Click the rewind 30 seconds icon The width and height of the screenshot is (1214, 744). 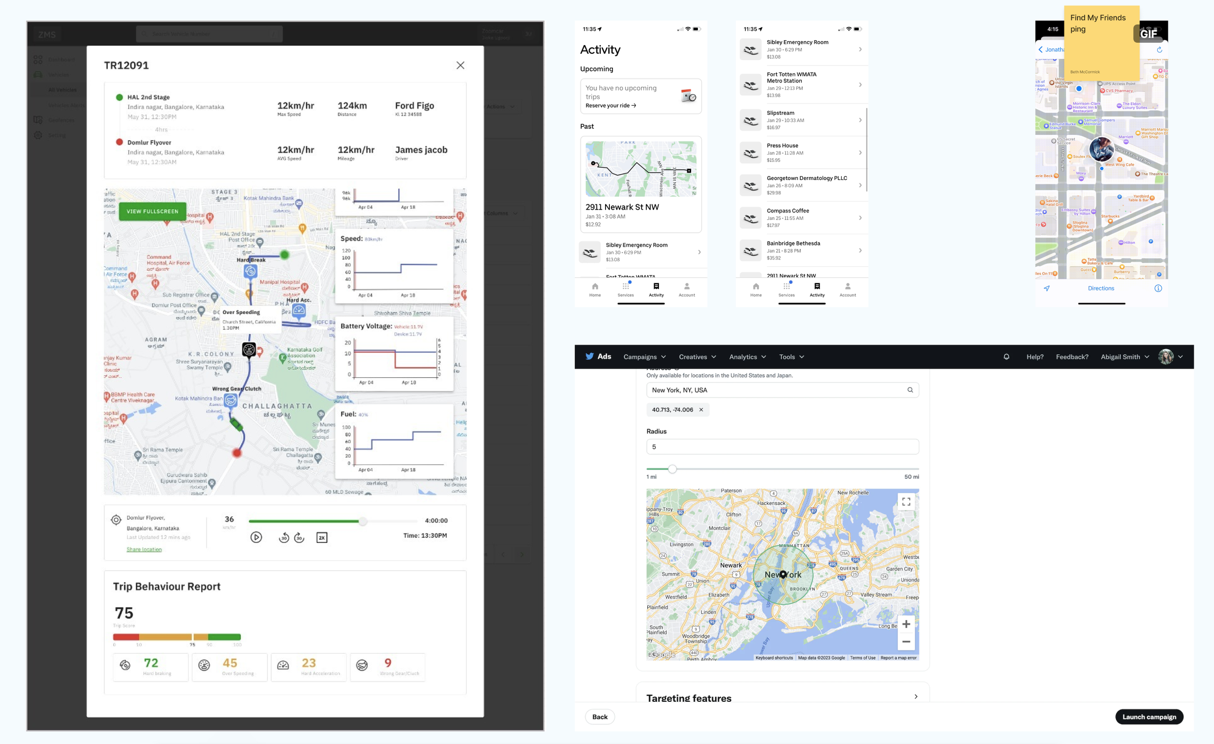[284, 538]
